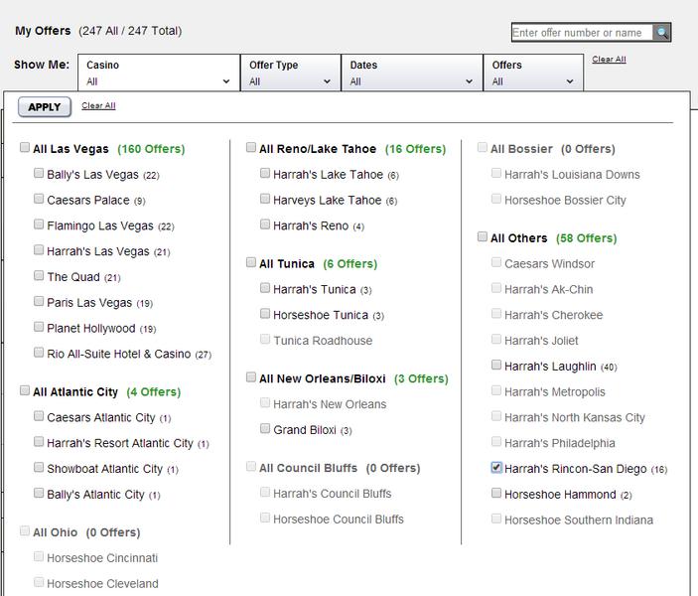Click 'Harrah's Philadelphia' label
Viewport: 698px width, 596px height.
pyautogui.click(x=560, y=443)
